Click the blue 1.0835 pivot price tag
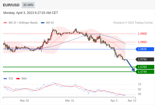The width and height of the screenshot is (155, 105). point(145,49)
